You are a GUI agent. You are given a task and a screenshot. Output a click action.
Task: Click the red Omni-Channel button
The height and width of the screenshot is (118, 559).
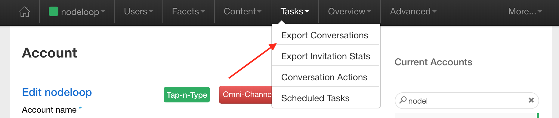coord(246,95)
